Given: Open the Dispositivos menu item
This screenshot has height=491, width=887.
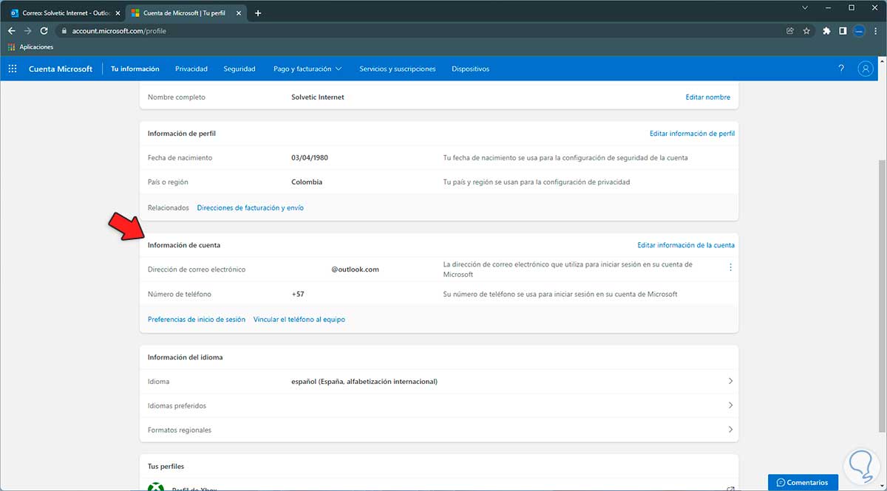Looking at the screenshot, I should [x=471, y=69].
